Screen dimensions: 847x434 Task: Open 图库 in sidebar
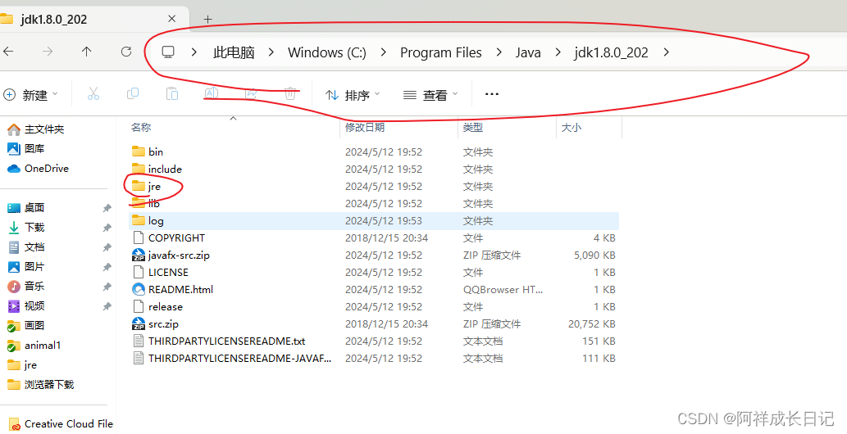click(x=26, y=148)
